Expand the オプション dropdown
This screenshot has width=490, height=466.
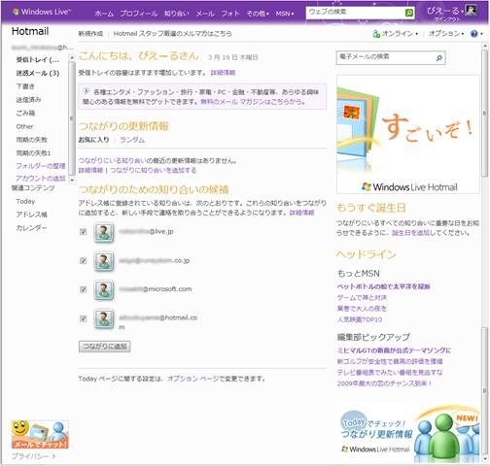click(x=446, y=34)
